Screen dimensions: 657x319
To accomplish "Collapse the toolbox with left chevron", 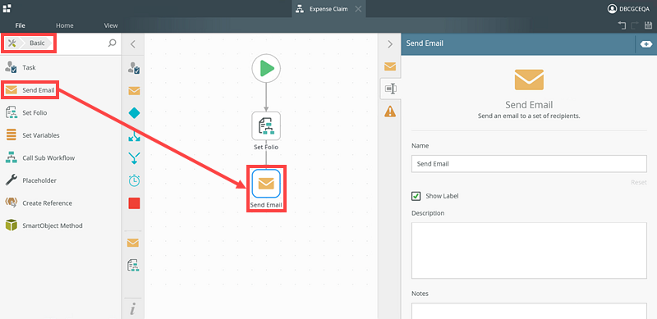I will pos(133,44).
